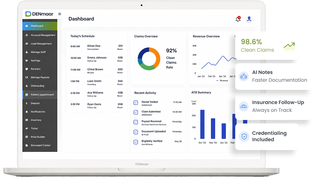
Task: Click the Claim Submitted activity icon
Action: pos(136,113)
